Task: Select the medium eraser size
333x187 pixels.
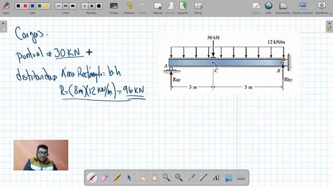Action: [92, 6]
